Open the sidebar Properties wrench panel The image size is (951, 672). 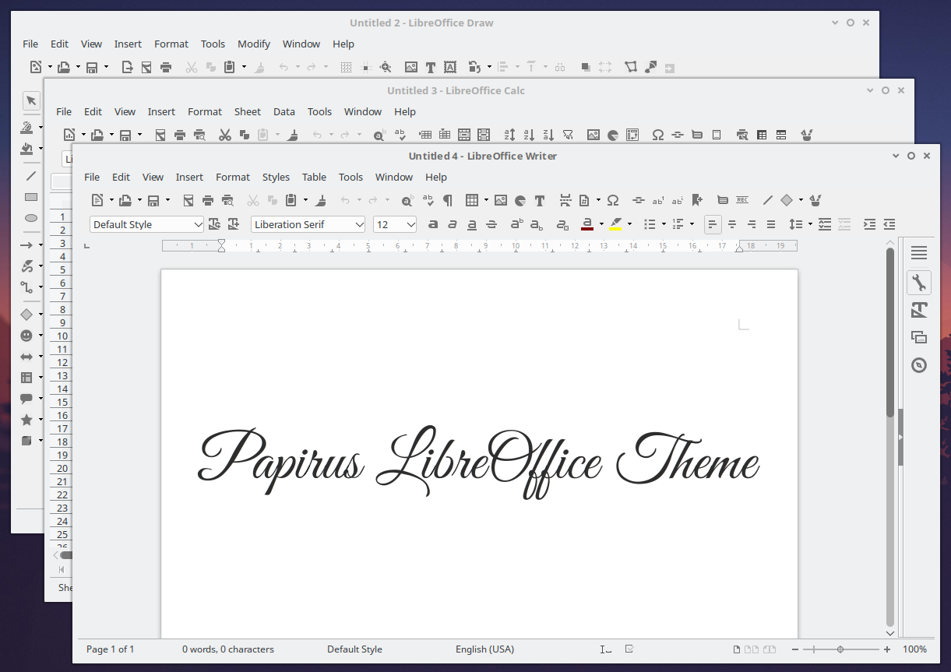point(919,282)
